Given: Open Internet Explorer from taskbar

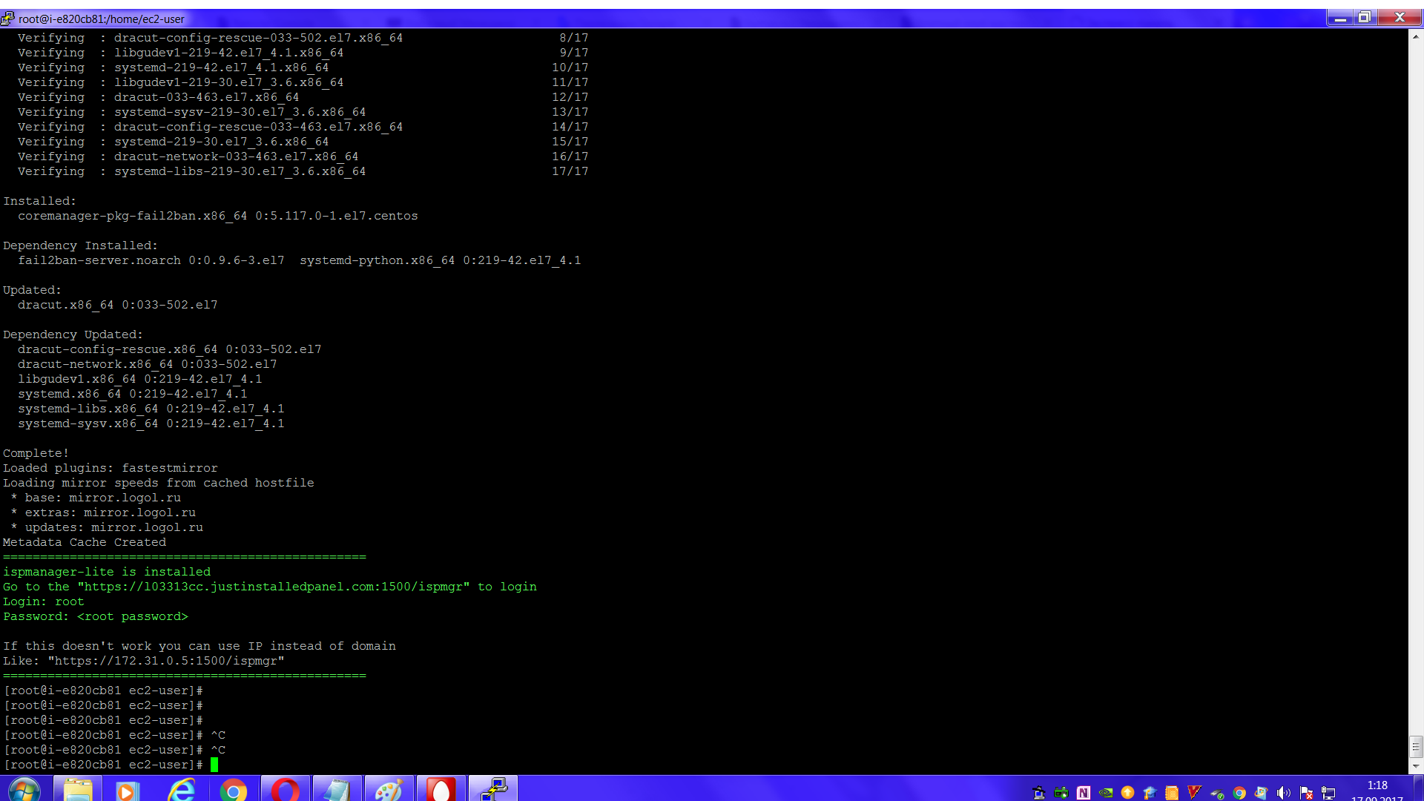Looking at the screenshot, I should pos(180,789).
